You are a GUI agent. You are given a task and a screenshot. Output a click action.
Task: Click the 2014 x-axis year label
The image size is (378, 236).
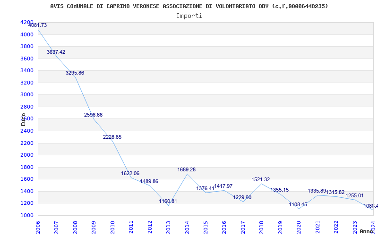pos(187,228)
